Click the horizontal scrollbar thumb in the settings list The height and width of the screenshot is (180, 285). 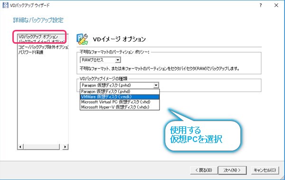(41, 147)
